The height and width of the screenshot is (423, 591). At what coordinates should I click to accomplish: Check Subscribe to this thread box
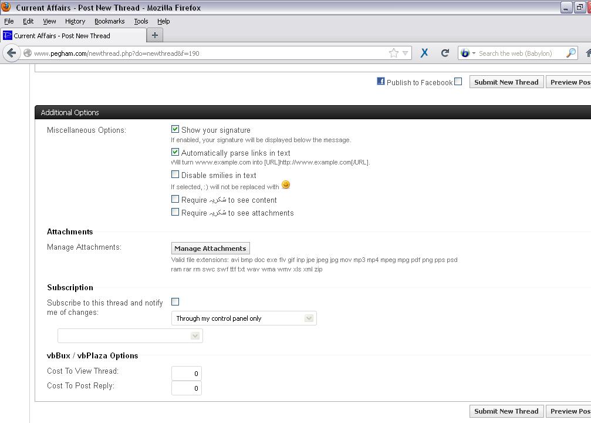(175, 302)
